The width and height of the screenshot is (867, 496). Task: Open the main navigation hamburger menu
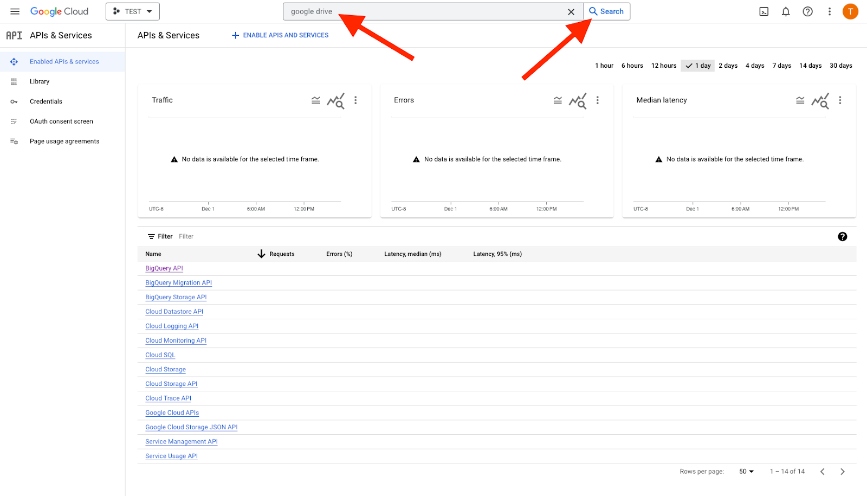click(x=15, y=11)
